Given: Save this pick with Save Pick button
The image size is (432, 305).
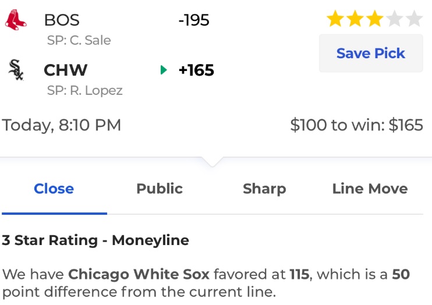Looking at the screenshot, I should 371,53.
